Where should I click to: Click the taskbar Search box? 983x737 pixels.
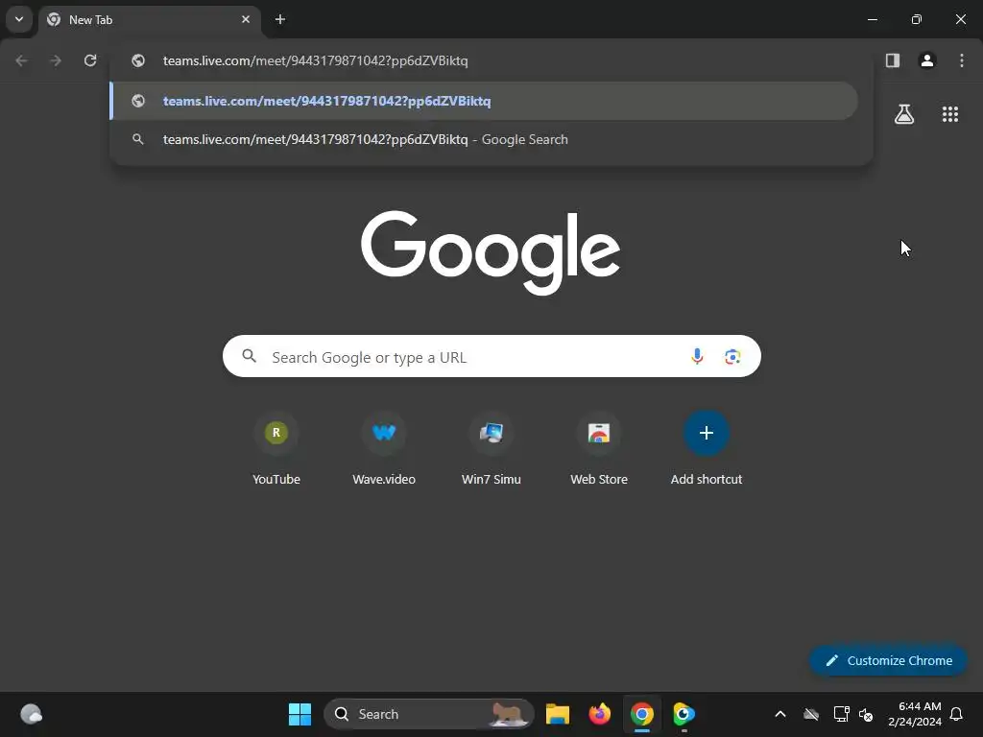coord(429,714)
